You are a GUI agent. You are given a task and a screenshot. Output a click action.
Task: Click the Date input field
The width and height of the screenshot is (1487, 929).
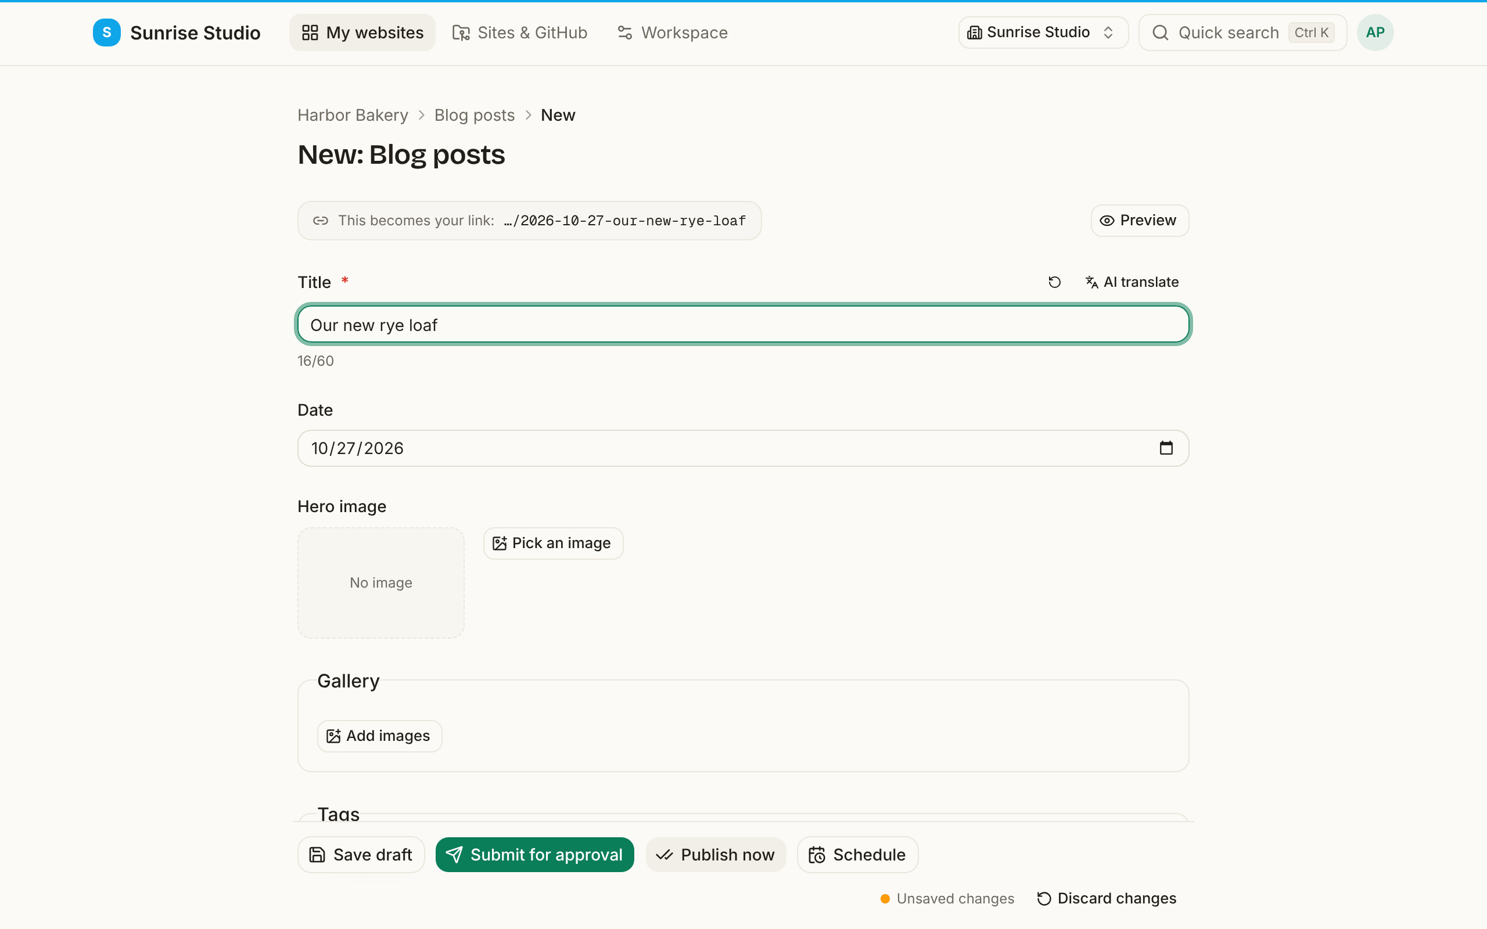coord(743,448)
